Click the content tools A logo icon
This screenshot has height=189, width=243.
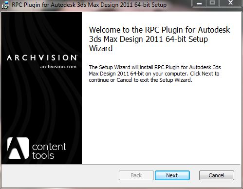click(x=18, y=148)
